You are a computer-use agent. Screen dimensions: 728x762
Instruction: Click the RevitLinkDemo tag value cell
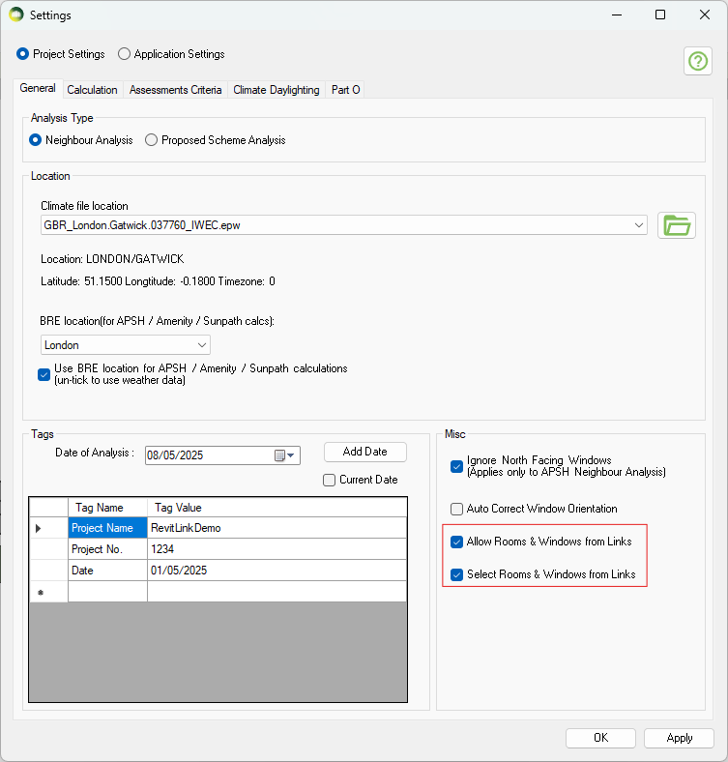pos(277,528)
